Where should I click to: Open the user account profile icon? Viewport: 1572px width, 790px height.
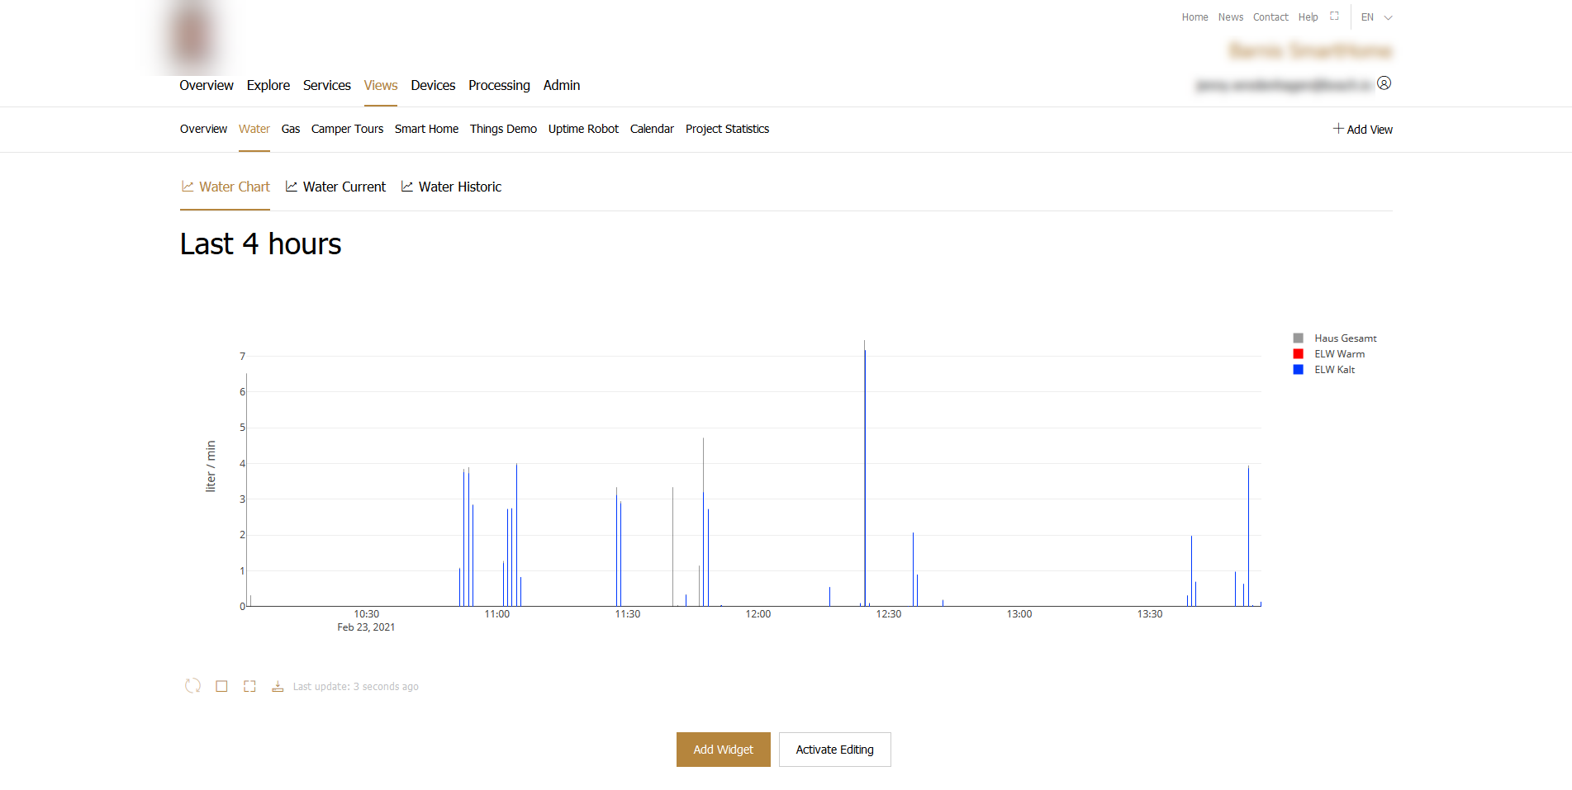tap(1384, 83)
